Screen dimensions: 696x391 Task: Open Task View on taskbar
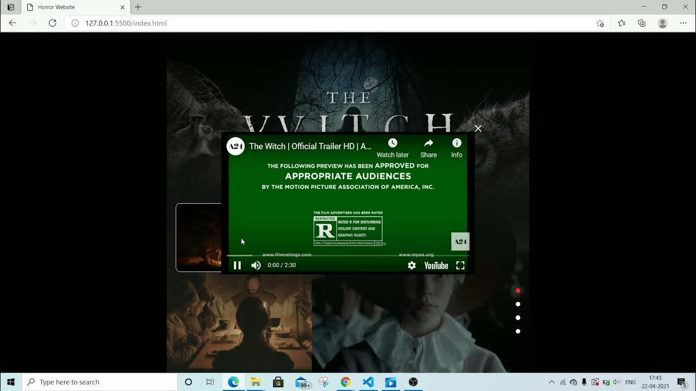(x=210, y=382)
